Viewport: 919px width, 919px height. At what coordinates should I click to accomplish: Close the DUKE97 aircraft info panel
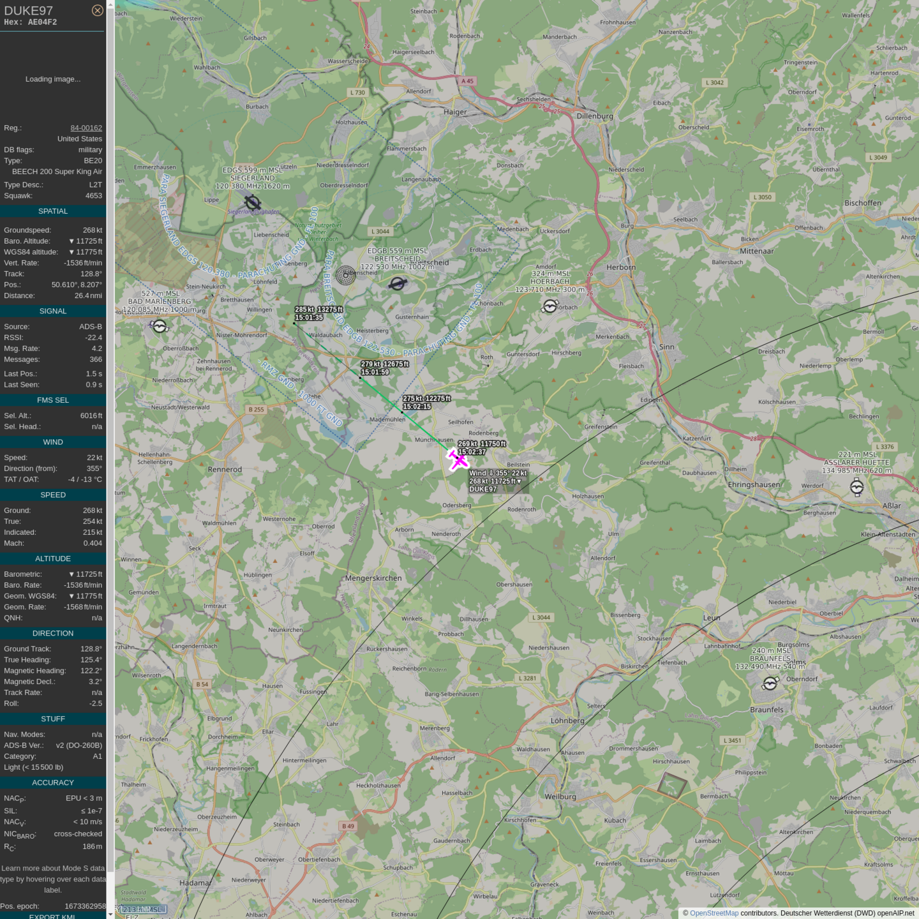[97, 10]
